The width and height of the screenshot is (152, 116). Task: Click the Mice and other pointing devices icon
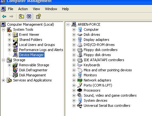[80, 70]
